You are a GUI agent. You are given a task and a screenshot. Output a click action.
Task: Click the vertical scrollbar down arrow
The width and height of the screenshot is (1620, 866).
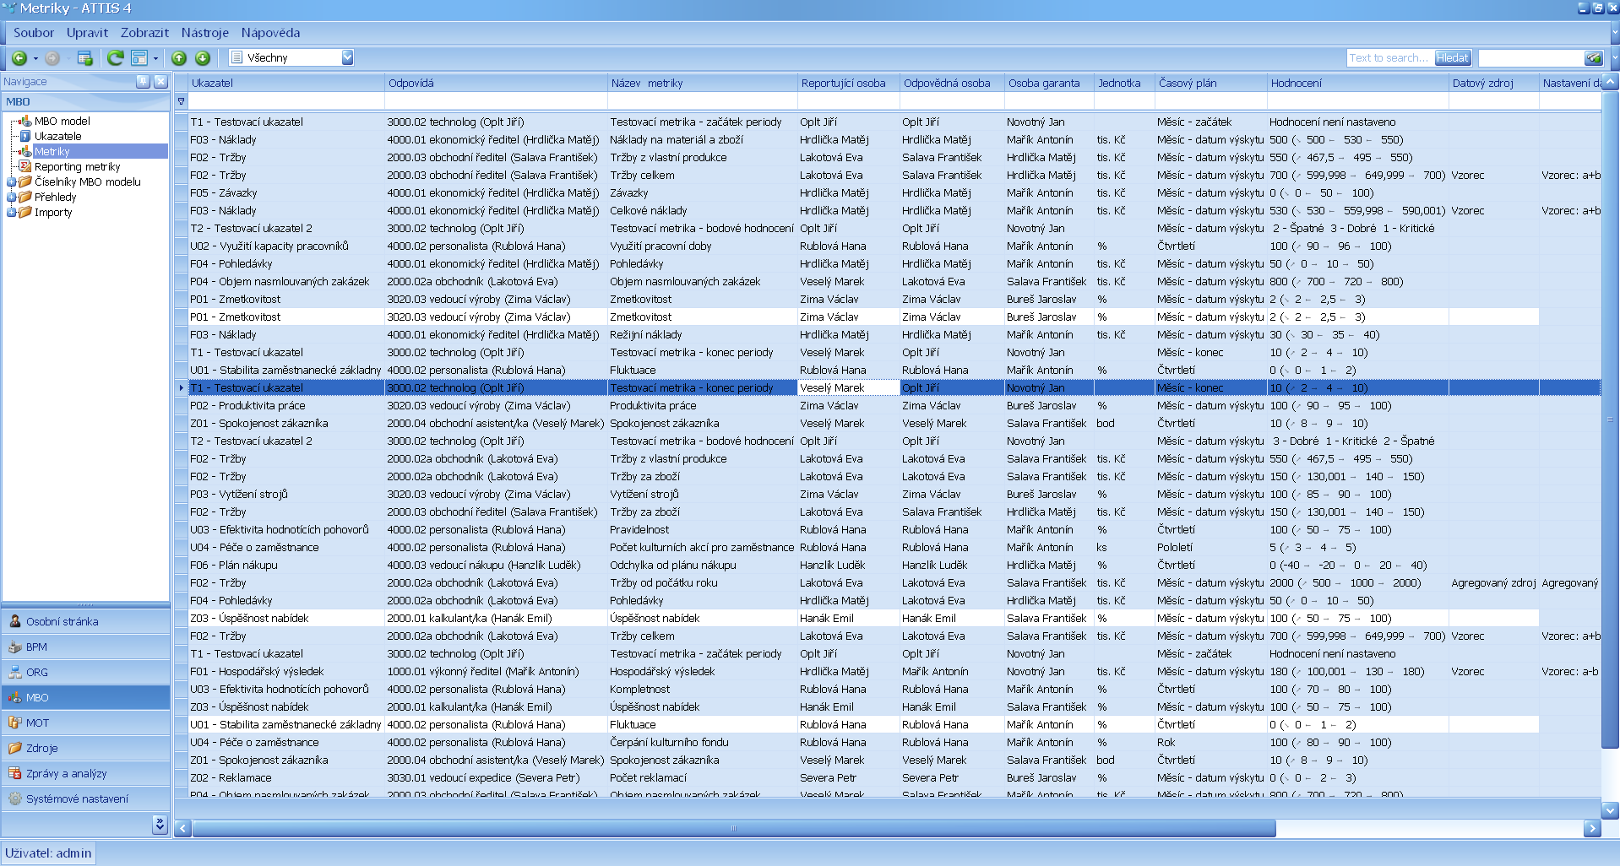[1610, 810]
